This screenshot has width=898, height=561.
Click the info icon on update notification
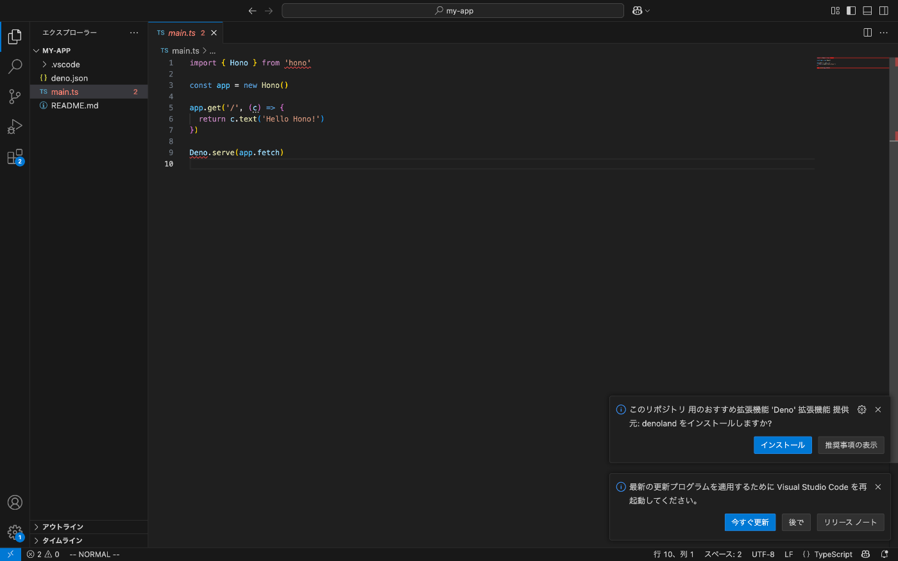[x=621, y=487]
